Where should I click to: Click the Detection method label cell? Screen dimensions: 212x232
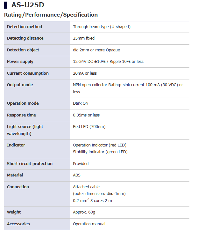[37, 27]
